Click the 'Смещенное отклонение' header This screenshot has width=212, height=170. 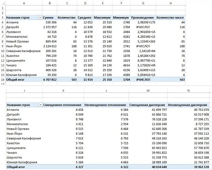62,105
